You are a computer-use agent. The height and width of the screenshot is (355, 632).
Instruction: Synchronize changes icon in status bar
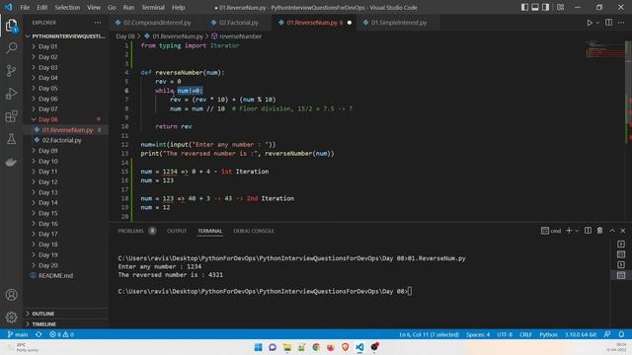(39, 334)
